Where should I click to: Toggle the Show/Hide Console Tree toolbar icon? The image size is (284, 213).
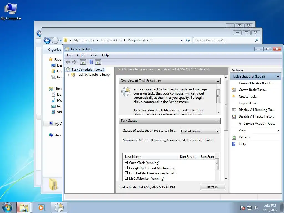coord(83,62)
